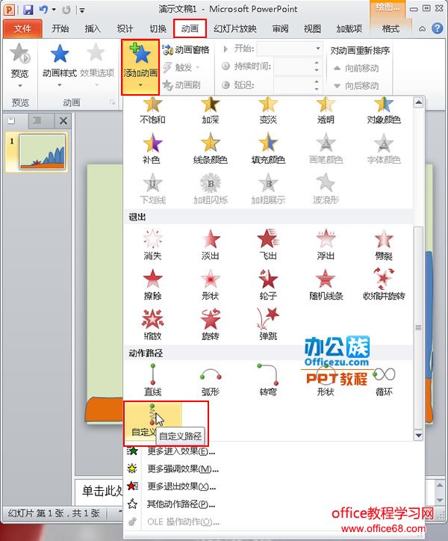Switch to the 幻灯片放映 tab
The width and height of the screenshot is (448, 541).
tap(235, 28)
